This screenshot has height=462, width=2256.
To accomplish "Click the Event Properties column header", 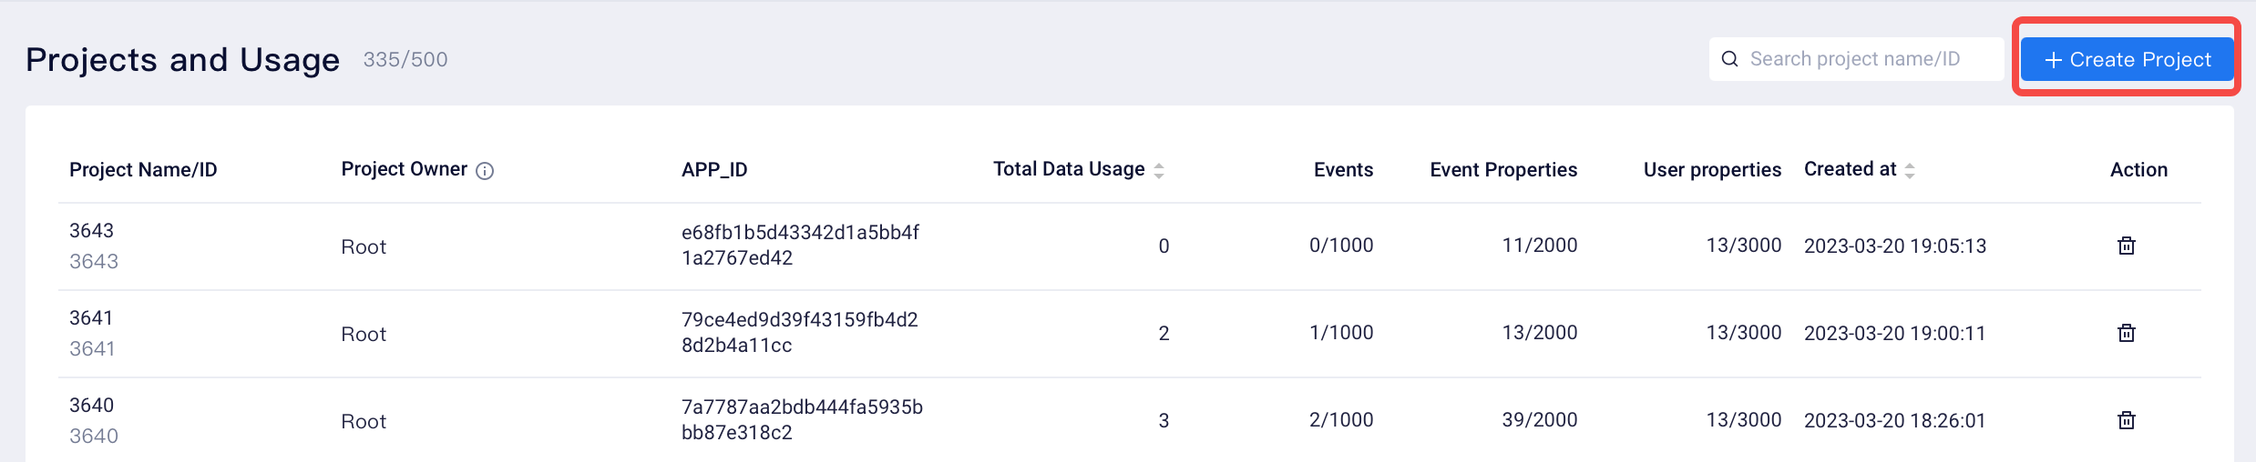I will [1503, 170].
